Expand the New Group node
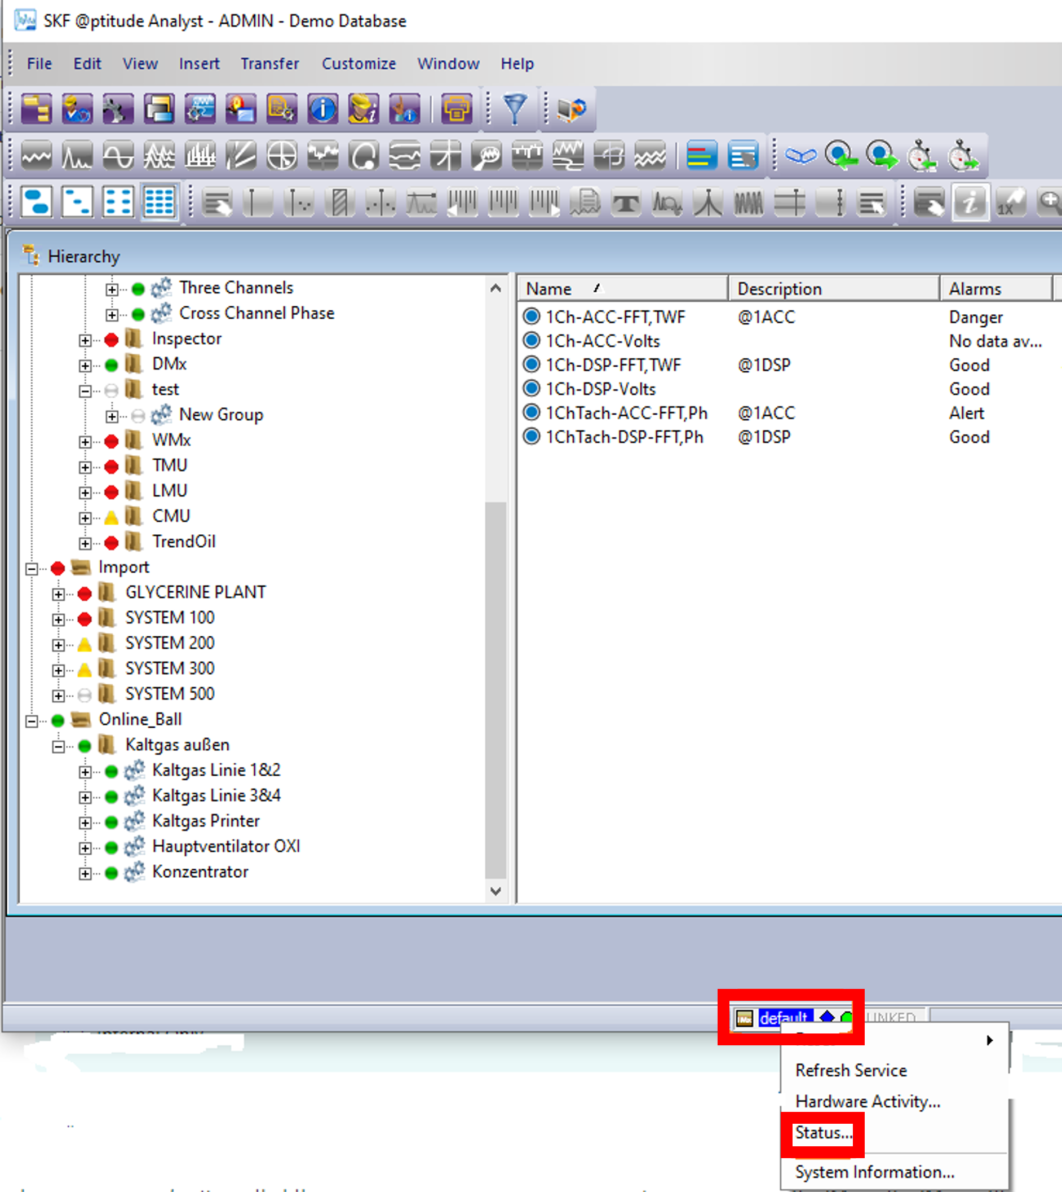The image size is (1062, 1192). (112, 416)
